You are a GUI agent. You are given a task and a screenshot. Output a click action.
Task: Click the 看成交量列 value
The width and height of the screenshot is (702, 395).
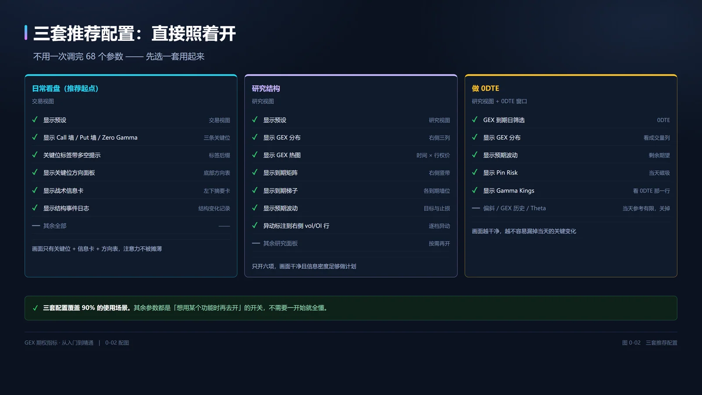click(656, 138)
